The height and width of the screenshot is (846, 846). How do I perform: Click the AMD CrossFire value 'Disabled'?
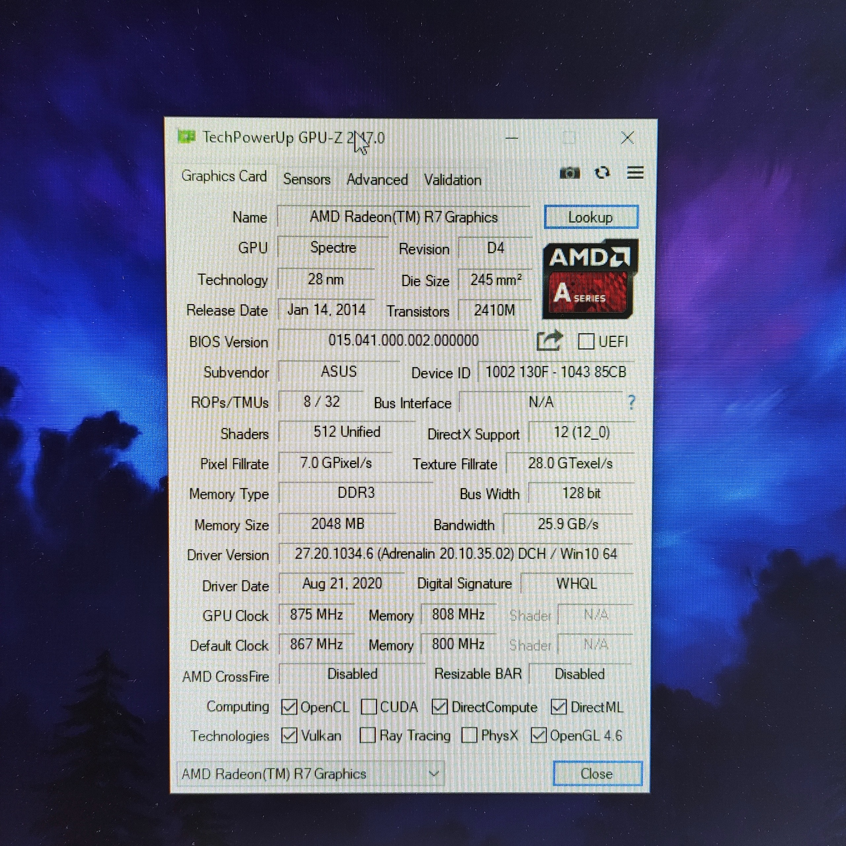pos(352,674)
